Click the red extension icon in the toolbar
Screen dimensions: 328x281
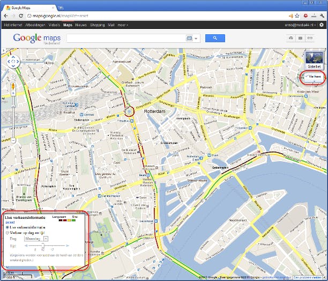[x=305, y=16]
